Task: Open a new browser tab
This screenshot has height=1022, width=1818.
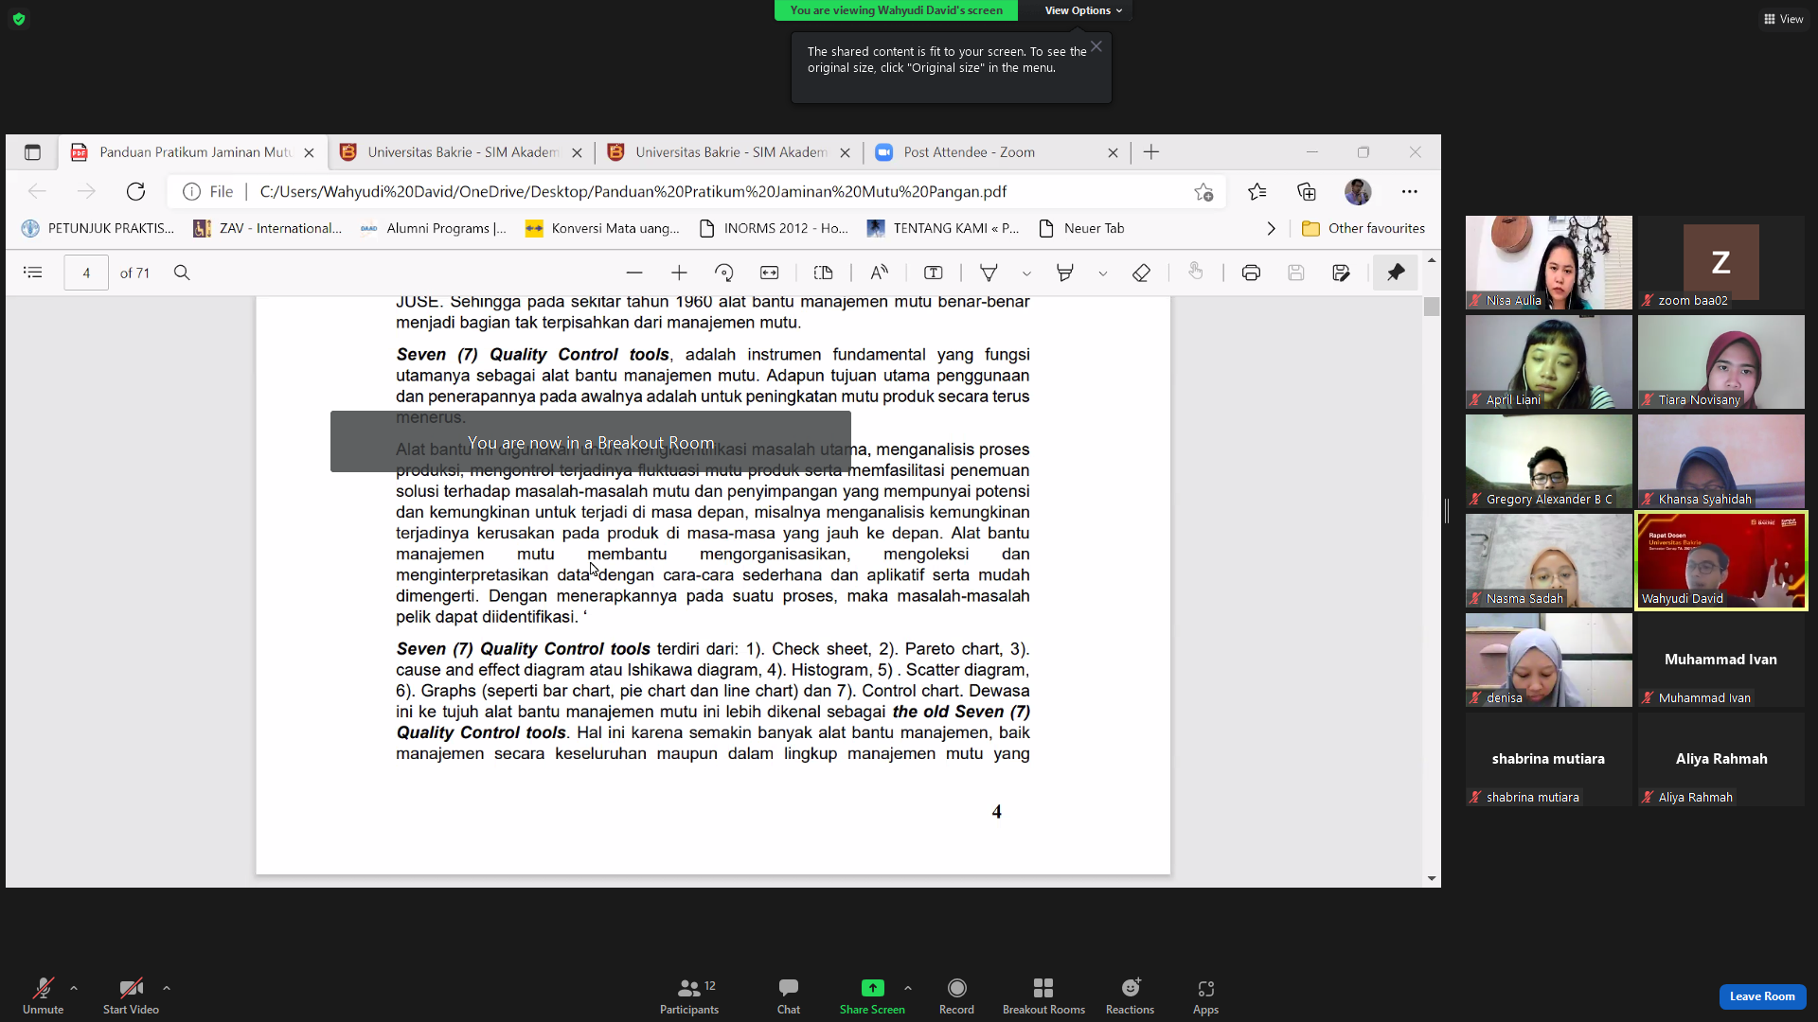Action: pos(1151,152)
